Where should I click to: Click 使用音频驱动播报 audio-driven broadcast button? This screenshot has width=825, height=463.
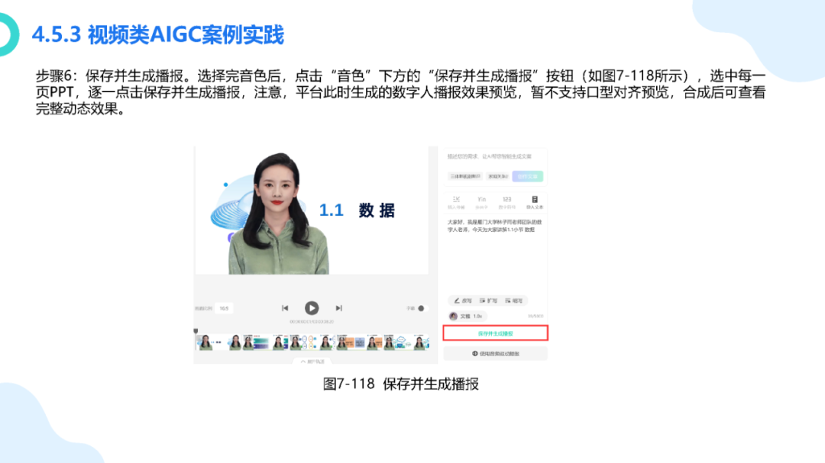[495, 354]
